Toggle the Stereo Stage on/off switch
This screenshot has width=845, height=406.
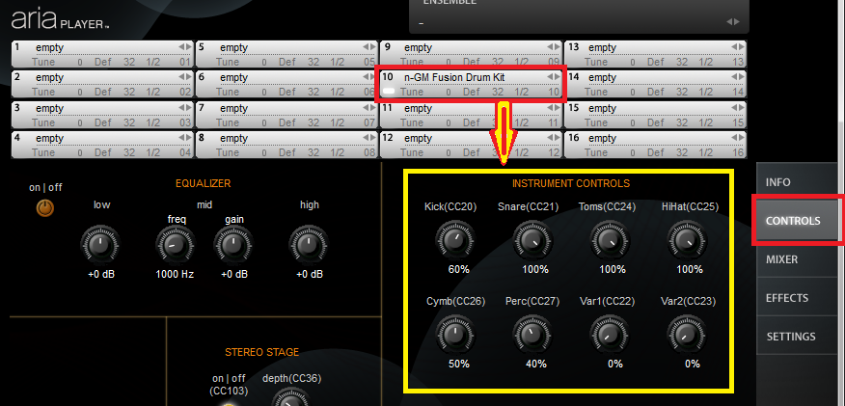(229, 402)
